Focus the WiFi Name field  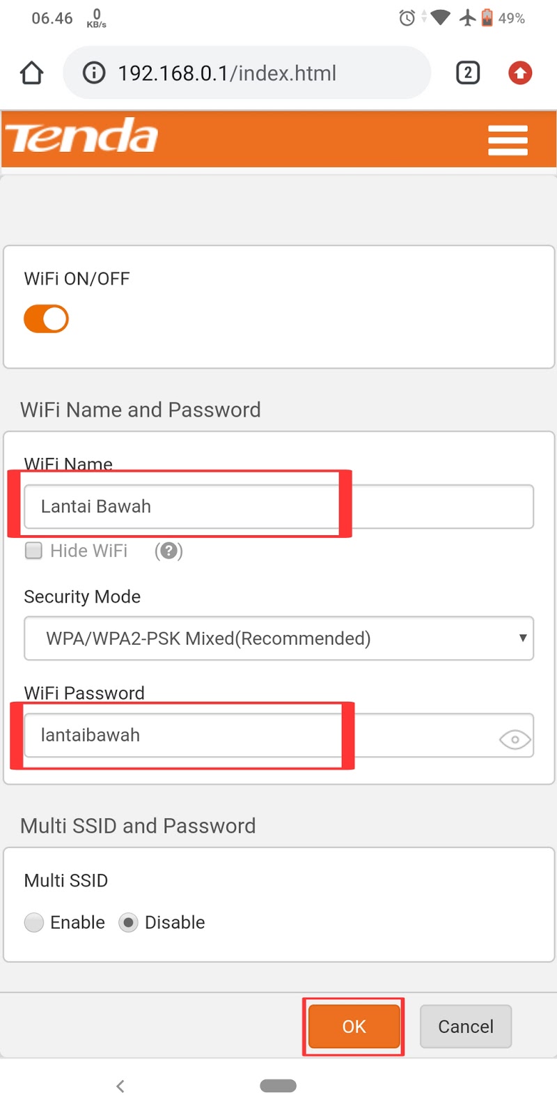tap(278, 507)
